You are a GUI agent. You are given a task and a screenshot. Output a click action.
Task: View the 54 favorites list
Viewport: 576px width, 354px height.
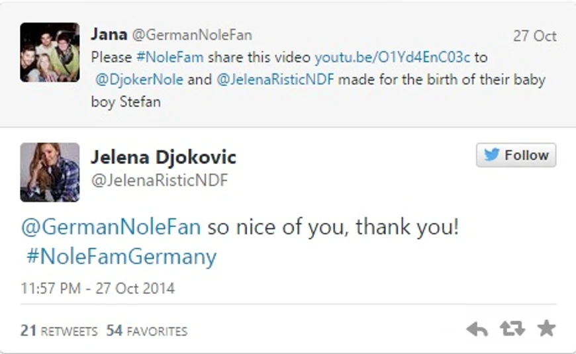[x=147, y=331]
